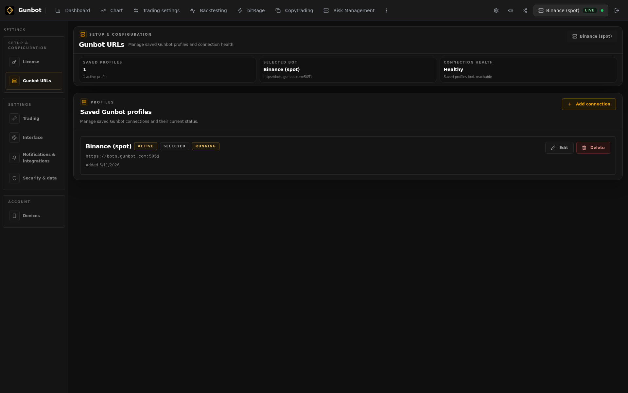This screenshot has height=393, width=628.
Task: Click the bitRage lightning icon
Action: tap(240, 10)
